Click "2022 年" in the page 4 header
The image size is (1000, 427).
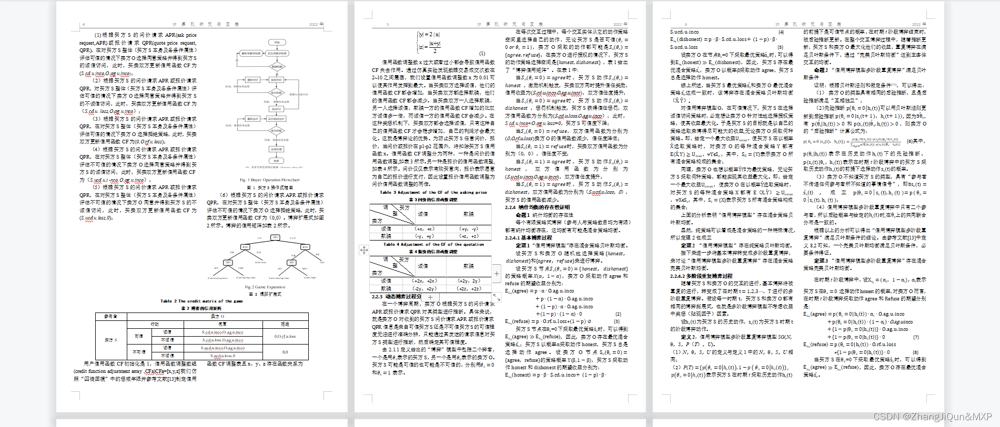(316, 24)
